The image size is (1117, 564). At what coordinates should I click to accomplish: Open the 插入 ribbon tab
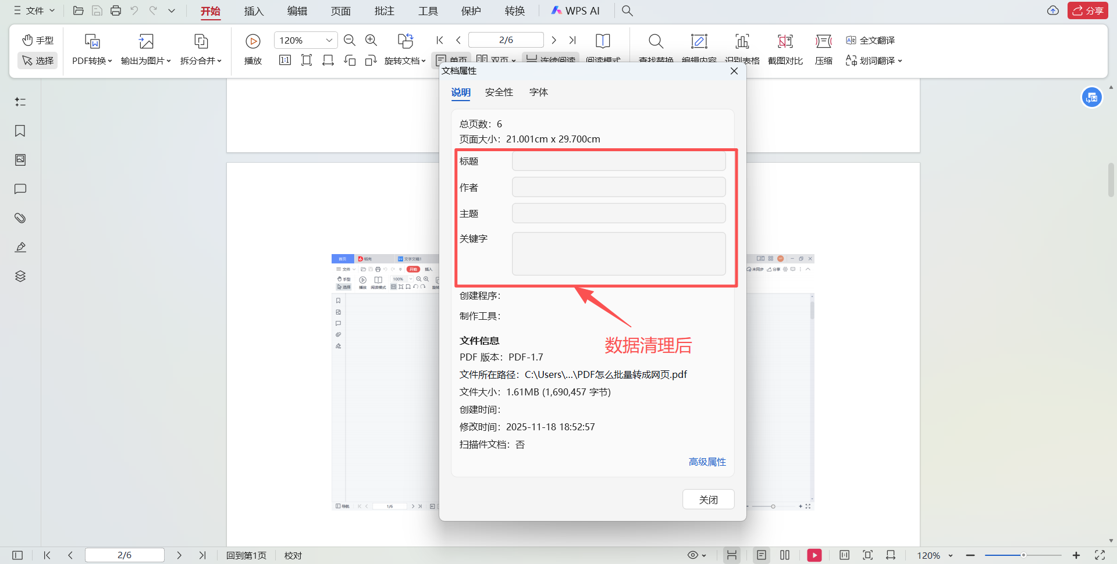click(x=254, y=10)
